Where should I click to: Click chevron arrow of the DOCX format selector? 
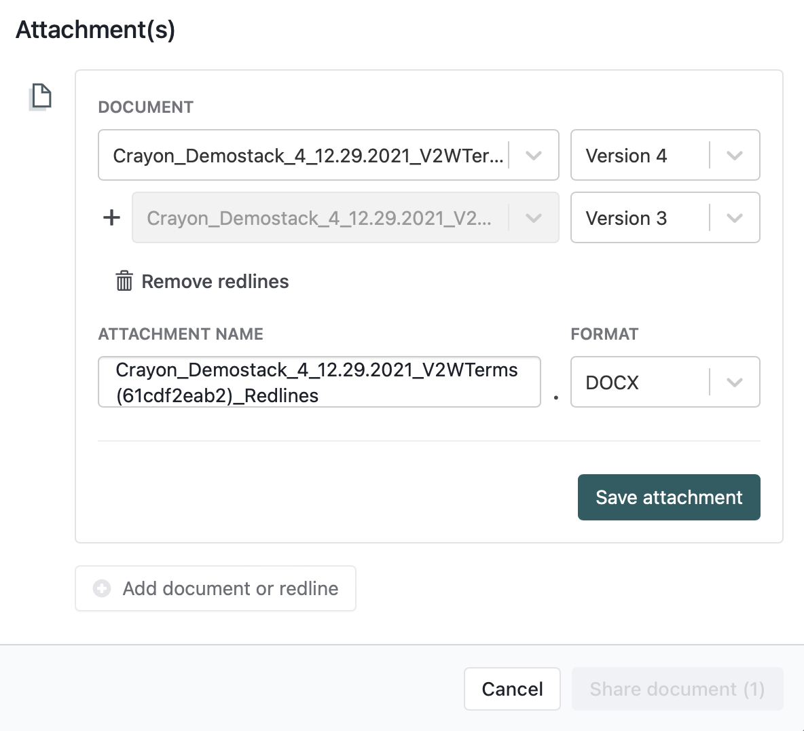735,382
